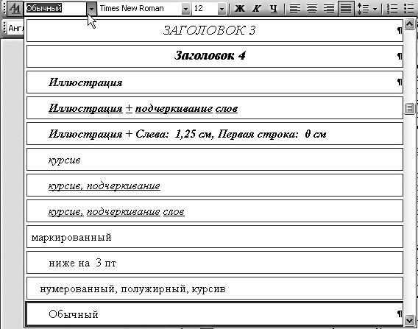The width and height of the screenshot is (418, 329).
Task: Align text to the right
Action: (x=329, y=9)
